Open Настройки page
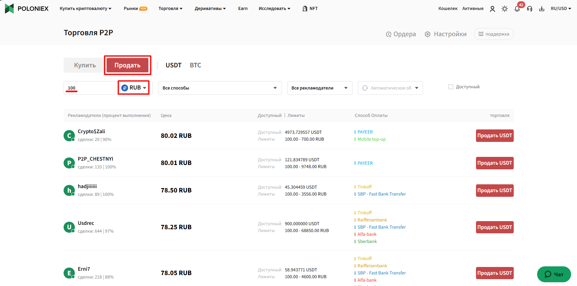The width and height of the screenshot is (577, 286). click(x=446, y=34)
